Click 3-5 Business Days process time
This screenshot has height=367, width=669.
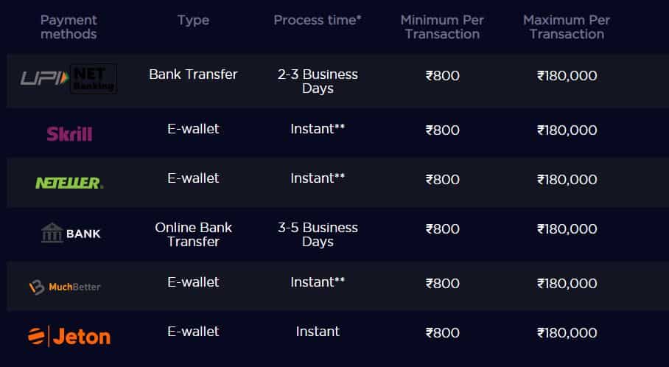coord(318,234)
